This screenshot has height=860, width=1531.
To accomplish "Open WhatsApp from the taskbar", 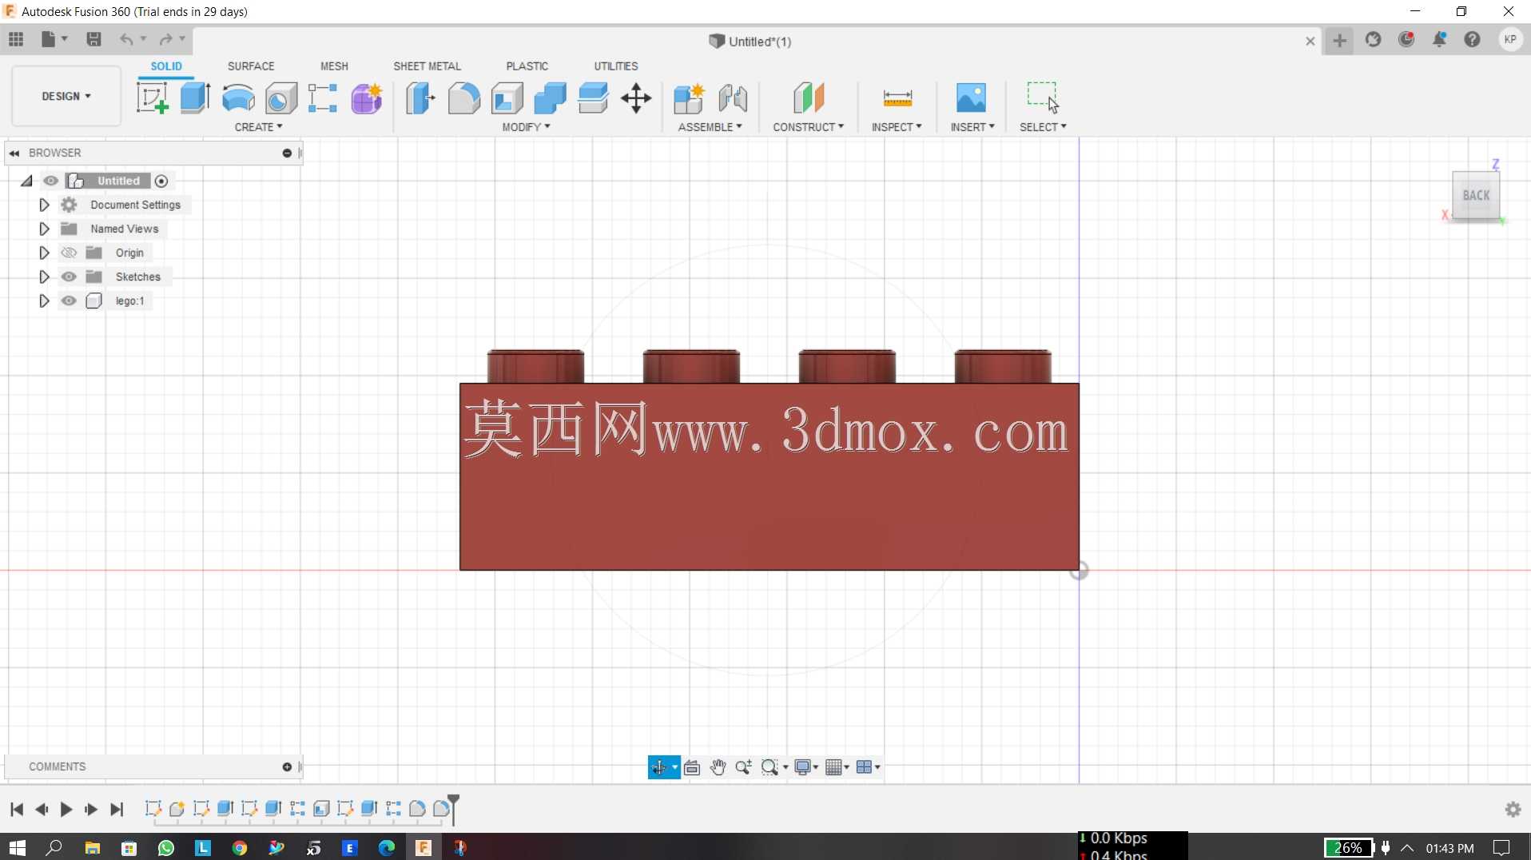I will (166, 848).
